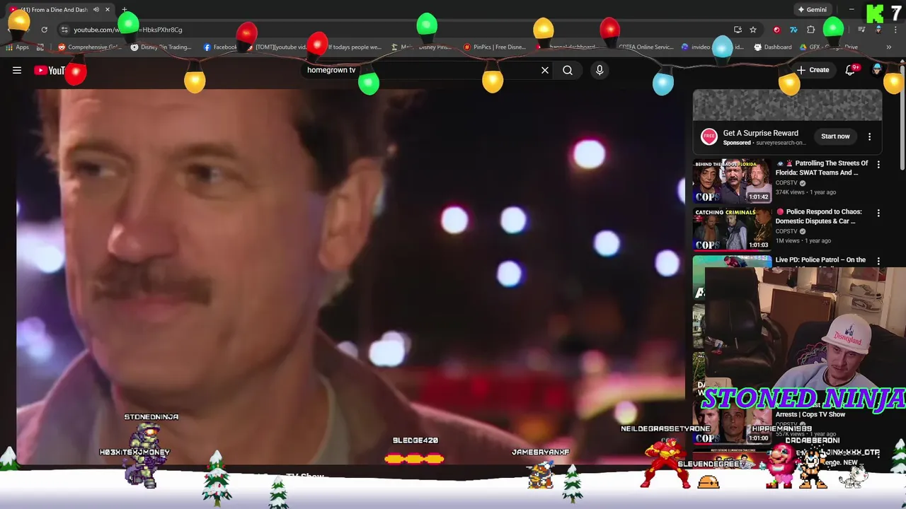Open menu for 'Police Respond to Chaos' video
The width and height of the screenshot is (906, 509).
click(878, 212)
